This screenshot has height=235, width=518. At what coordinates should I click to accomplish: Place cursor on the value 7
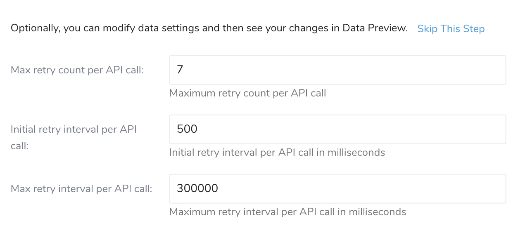coord(180,70)
